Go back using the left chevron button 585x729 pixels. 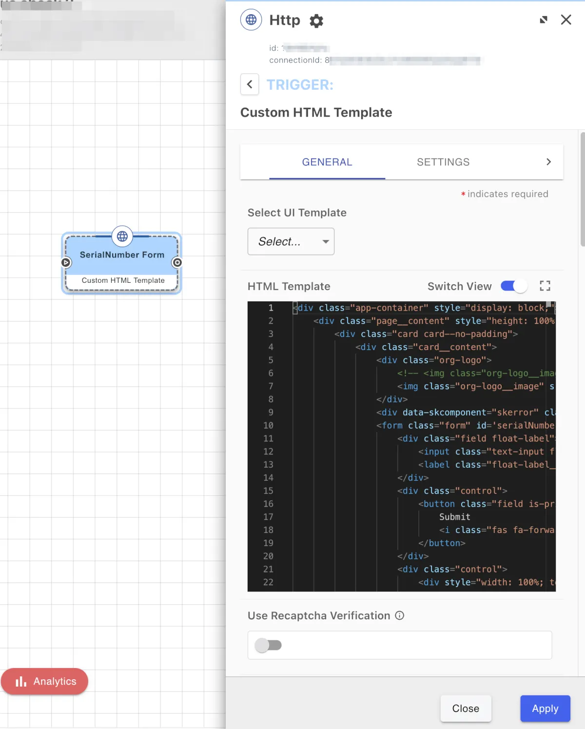[x=250, y=84]
